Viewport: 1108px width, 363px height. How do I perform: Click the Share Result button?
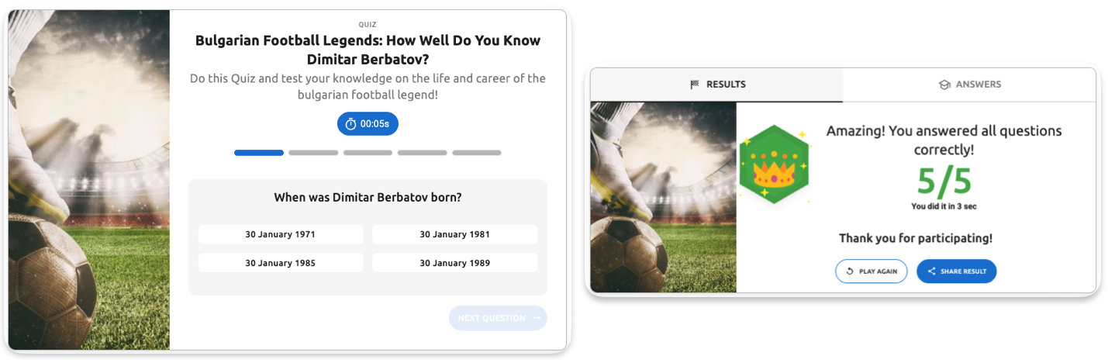(x=956, y=271)
